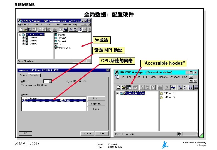Click Download icon in Accessible Nodes window toolbar

coord(160,87)
